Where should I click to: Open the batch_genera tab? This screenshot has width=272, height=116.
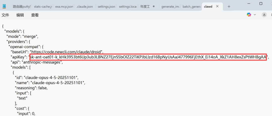click(191, 7)
